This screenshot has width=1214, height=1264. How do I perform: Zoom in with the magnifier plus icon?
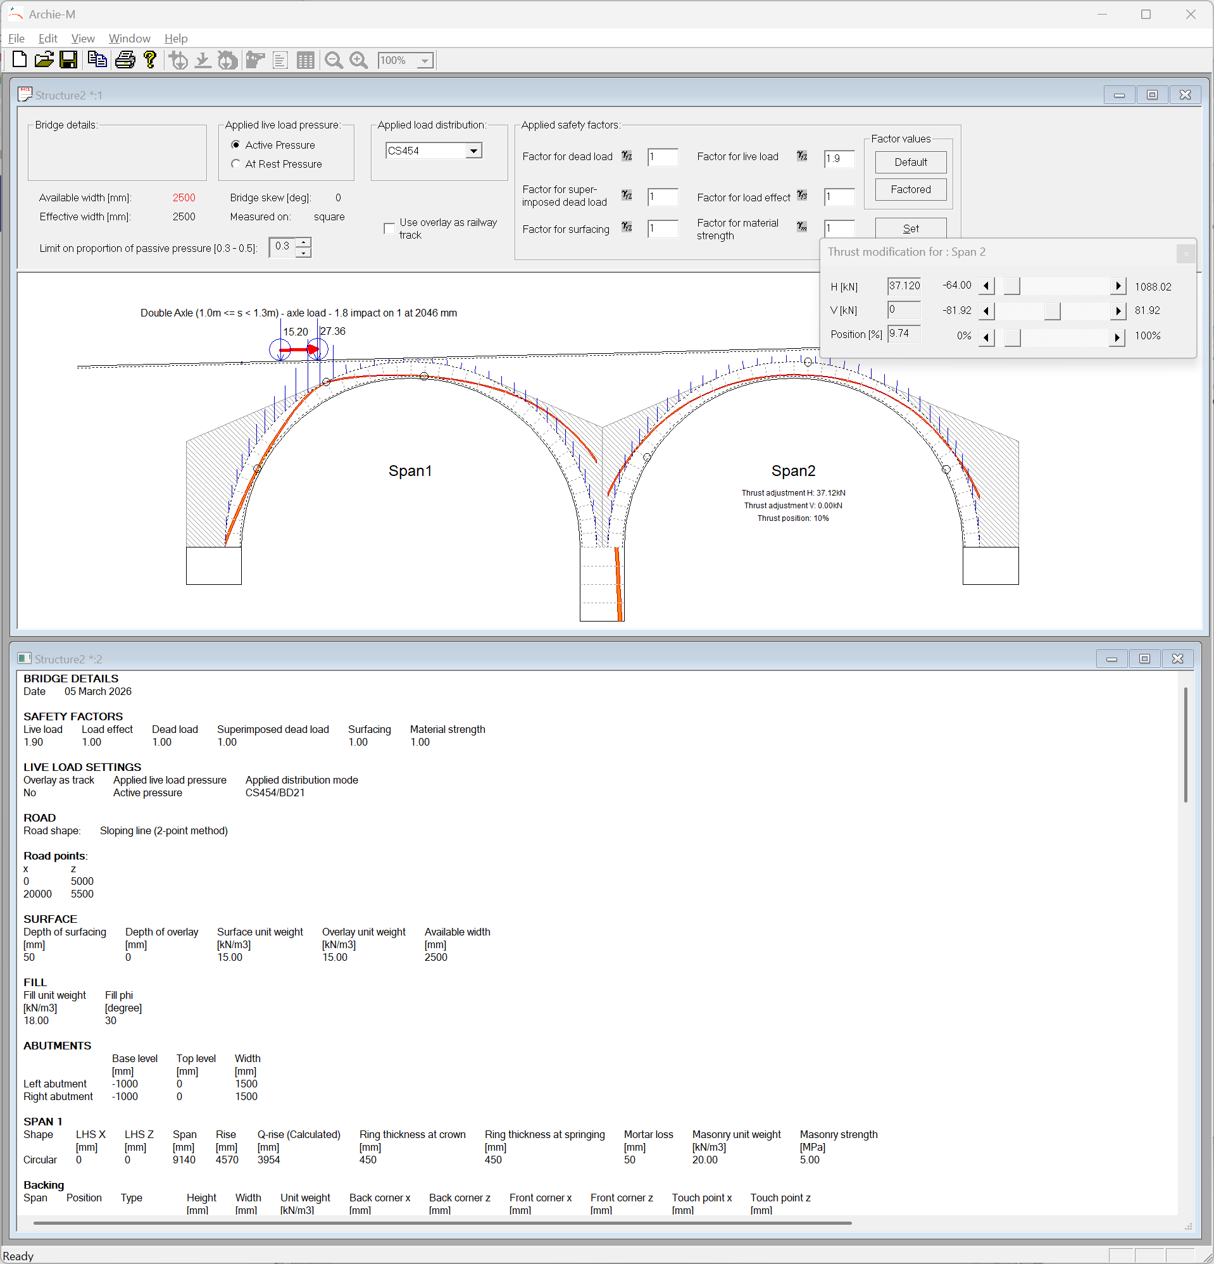tap(359, 61)
